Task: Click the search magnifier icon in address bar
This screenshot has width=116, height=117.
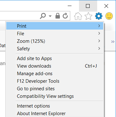Action: click(x=43, y=16)
